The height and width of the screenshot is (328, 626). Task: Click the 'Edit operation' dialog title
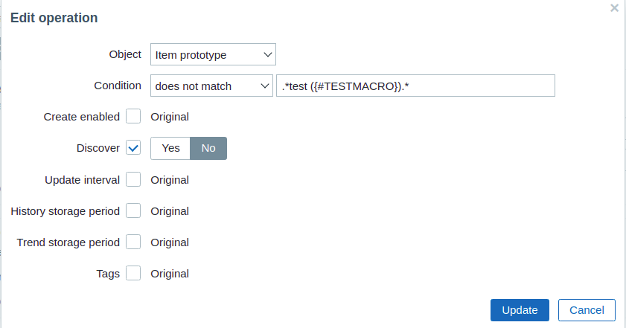[x=54, y=18]
